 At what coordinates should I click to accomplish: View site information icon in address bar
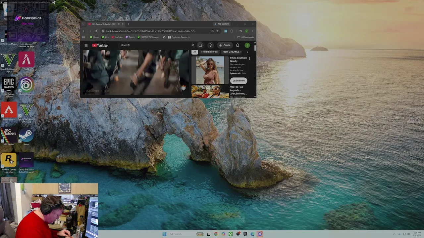coord(103,31)
